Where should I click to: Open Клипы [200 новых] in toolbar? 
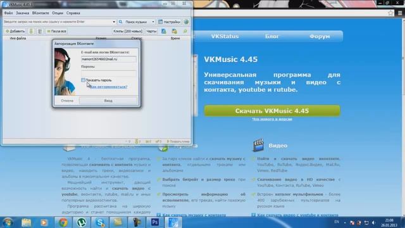click(x=128, y=31)
